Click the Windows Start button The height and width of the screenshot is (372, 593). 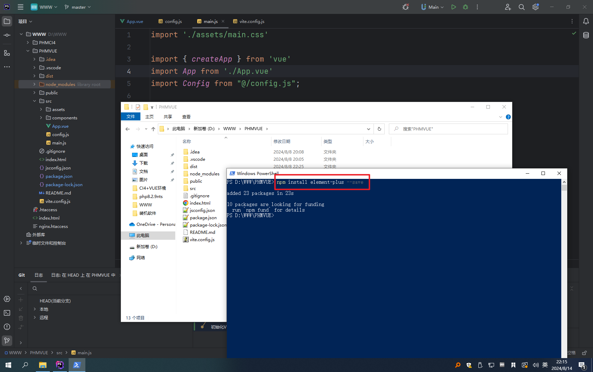(8, 365)
